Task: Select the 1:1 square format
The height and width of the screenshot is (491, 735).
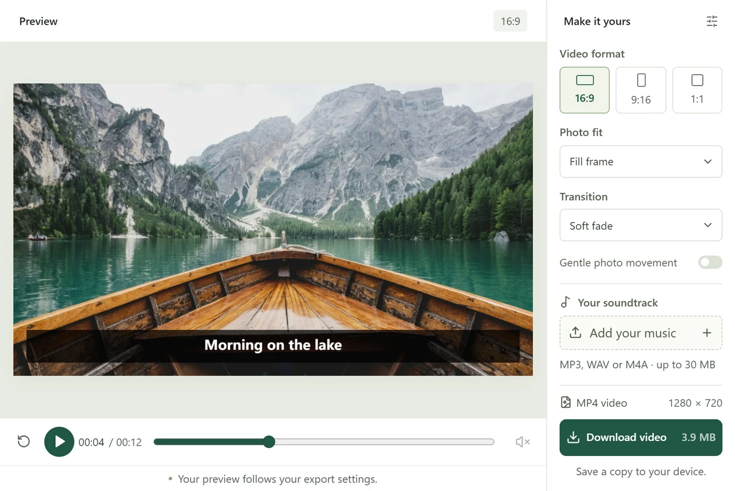Action: point(697,90)
